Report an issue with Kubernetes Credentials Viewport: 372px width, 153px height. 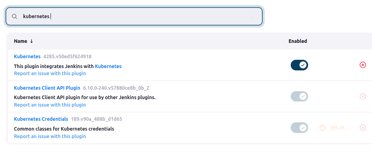tap(50, 136)
